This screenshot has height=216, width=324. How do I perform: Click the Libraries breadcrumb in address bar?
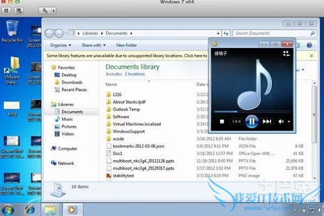(x=90, y=33)
